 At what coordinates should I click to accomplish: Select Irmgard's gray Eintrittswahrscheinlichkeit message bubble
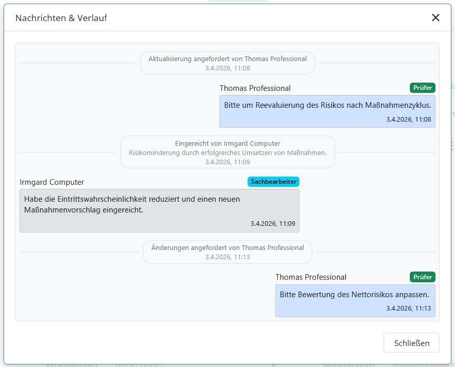click(159, 204)
